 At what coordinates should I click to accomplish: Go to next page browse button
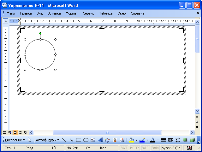coord(197,127)
